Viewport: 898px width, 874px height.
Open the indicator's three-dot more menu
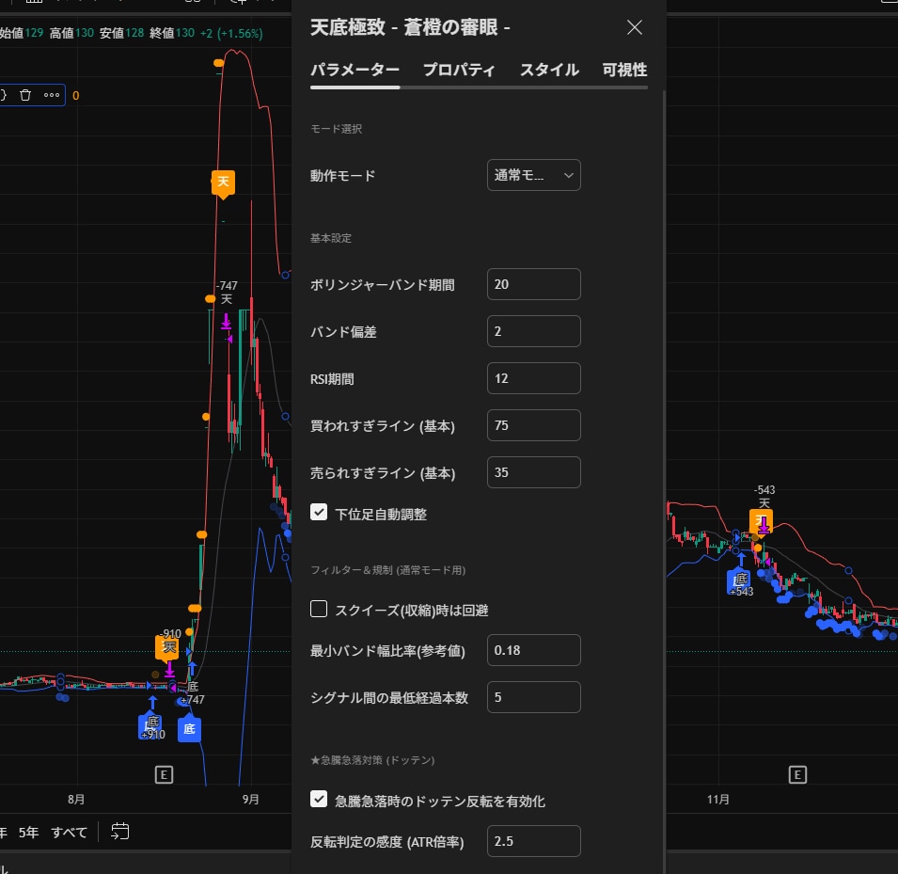(52, 95)
